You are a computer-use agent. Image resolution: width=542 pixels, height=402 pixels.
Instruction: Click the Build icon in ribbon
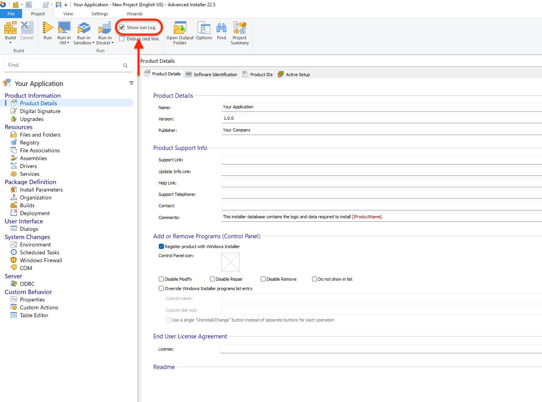pyautogui.click(x=10, y=28)
